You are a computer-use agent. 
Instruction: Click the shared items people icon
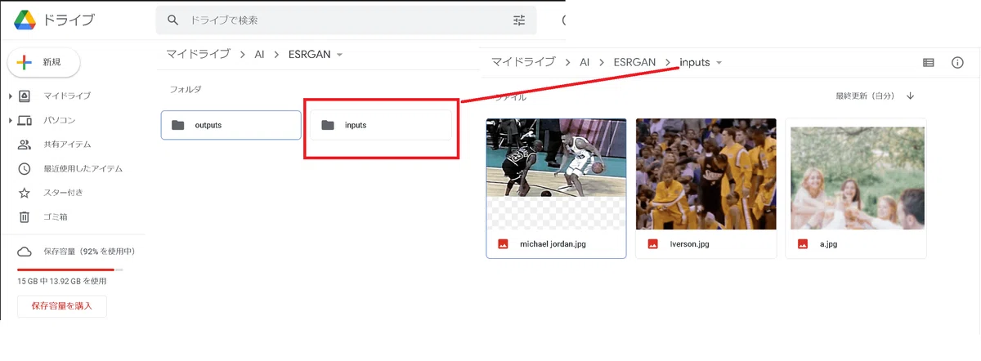pyautogui.click(x=25, y=145)
